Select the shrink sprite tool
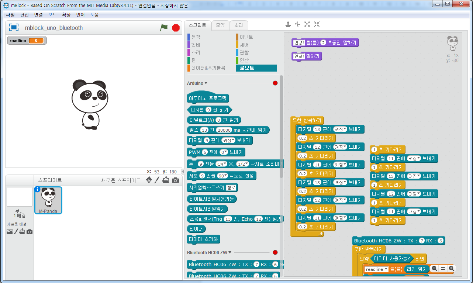The height and width of the screenshot is (283, 473). 317,24
